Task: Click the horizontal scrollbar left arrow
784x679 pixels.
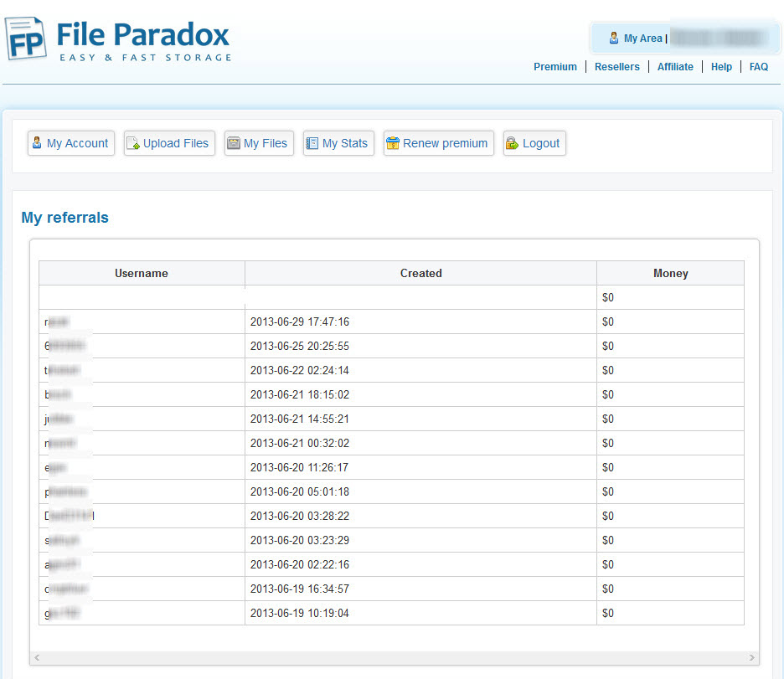Action: pyautogui.click(x=37, y=658)
